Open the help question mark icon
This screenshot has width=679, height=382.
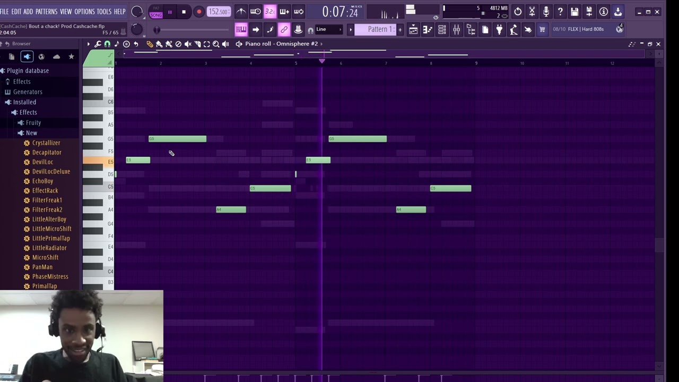tap(560, 12)
